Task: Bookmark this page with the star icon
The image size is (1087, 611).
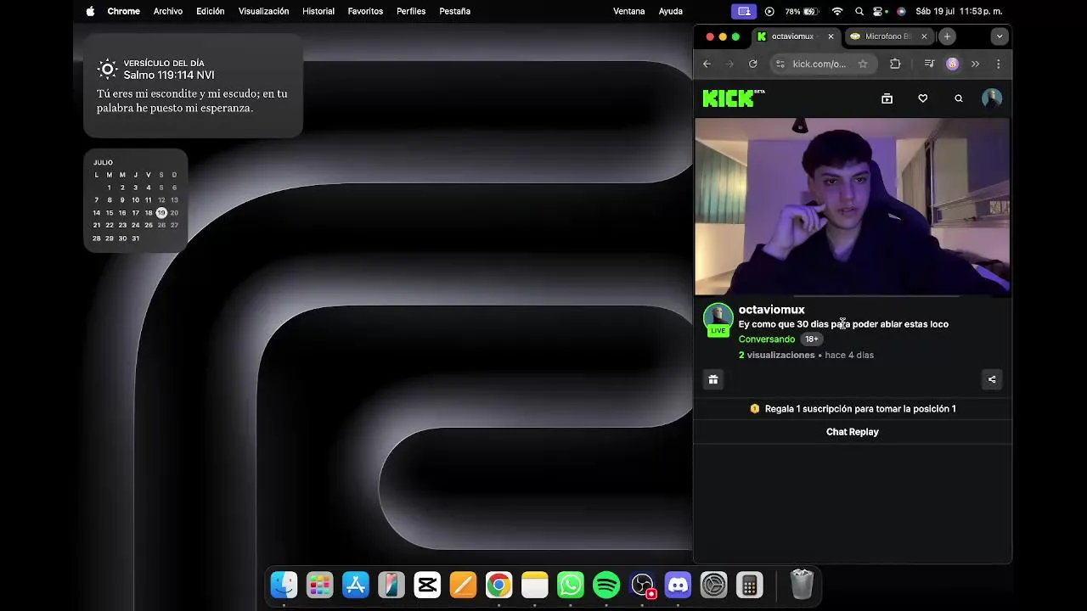Action: (863, 64)
